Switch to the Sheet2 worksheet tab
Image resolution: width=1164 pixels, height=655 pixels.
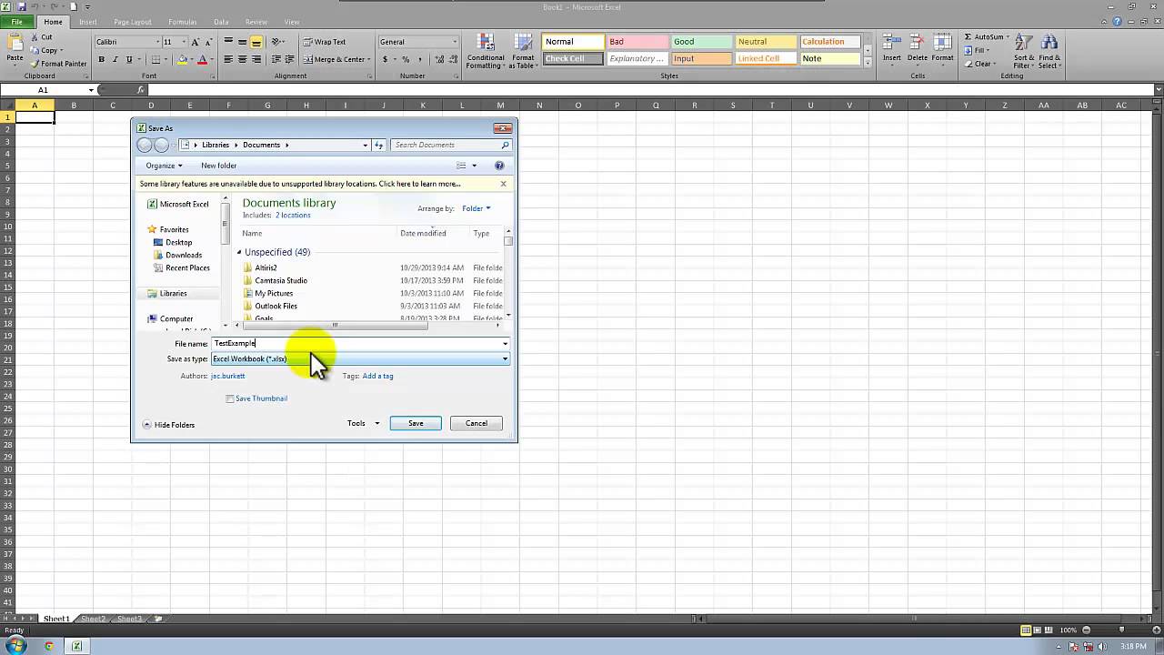coord(93,619)
